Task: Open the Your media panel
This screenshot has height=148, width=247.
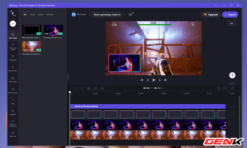Action: 13,36
